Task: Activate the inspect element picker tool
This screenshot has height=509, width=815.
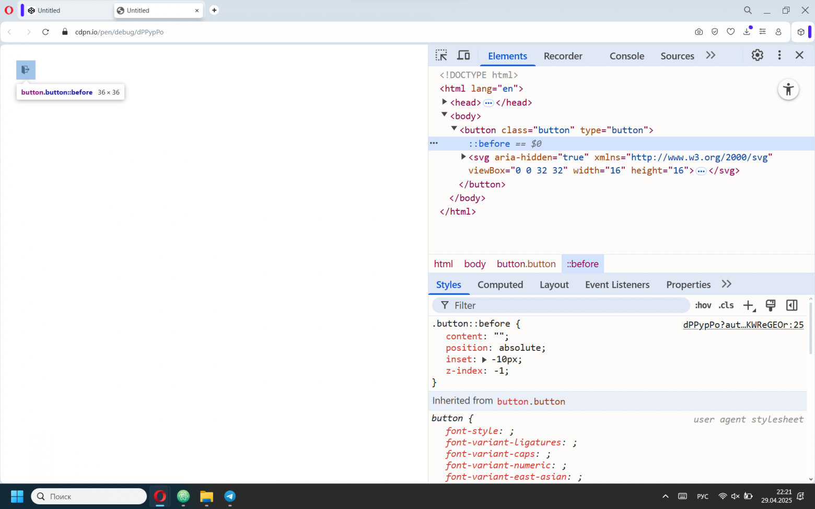Action: tap(441, 55)
